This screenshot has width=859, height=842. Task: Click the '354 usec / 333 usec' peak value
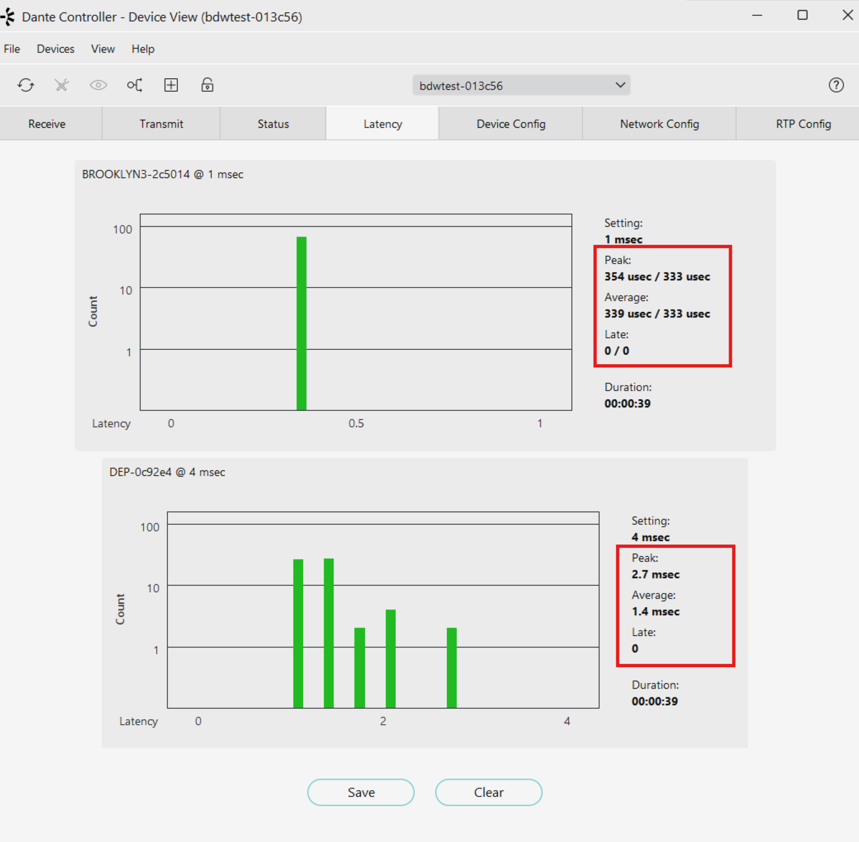tap(657, 277)
